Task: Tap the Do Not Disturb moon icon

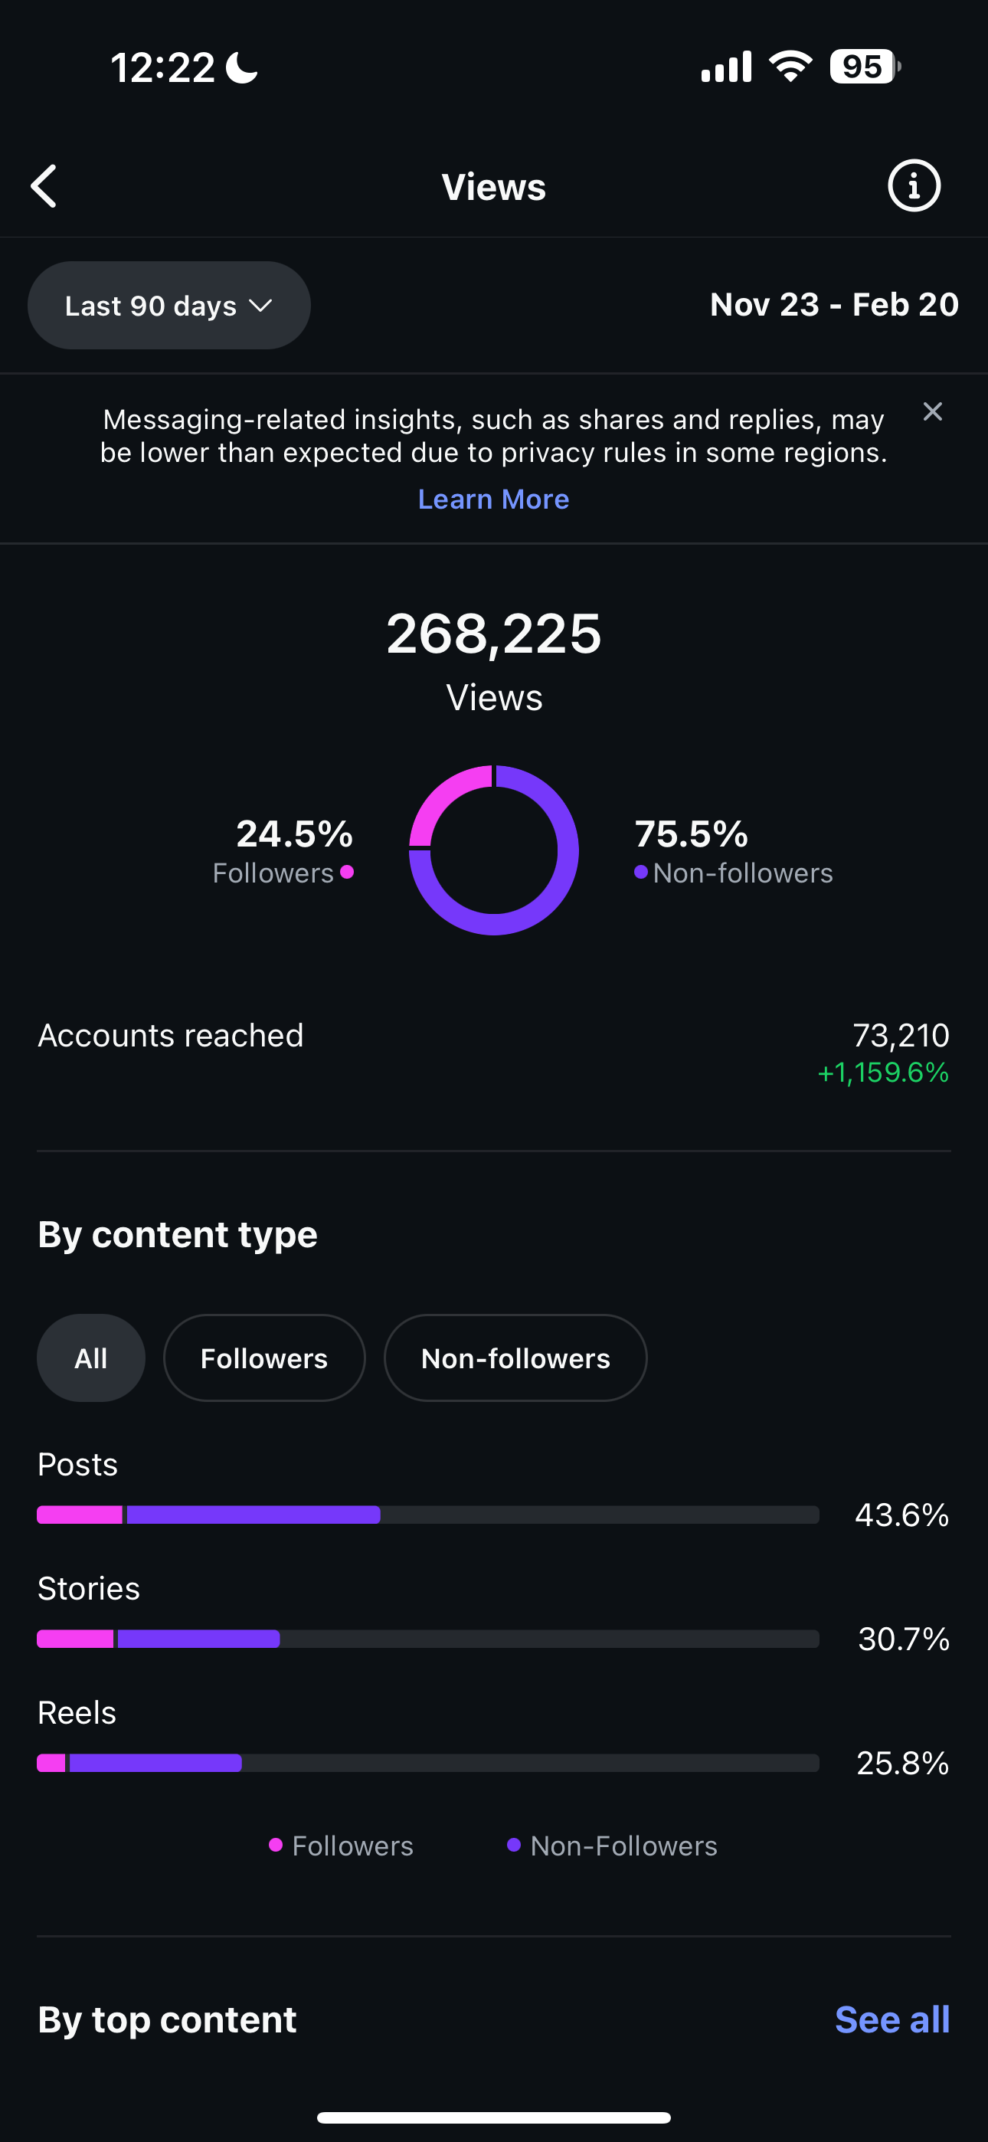Action: coord(242,67)
